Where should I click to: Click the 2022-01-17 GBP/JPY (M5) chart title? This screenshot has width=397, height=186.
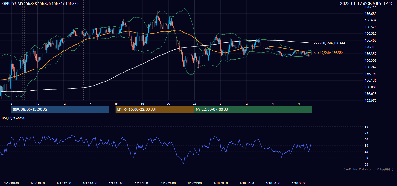coord(367,4)
